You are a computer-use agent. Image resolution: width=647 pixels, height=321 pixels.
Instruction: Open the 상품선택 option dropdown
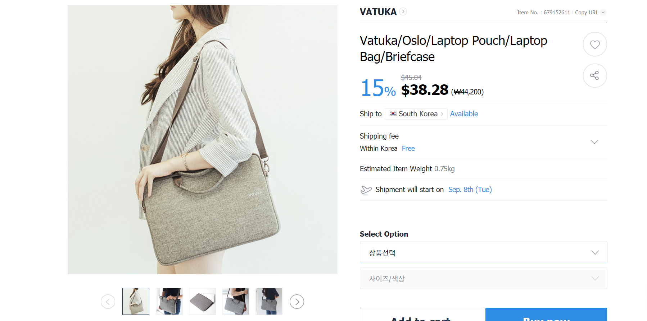pyautogui.click(x=483, y=252)
